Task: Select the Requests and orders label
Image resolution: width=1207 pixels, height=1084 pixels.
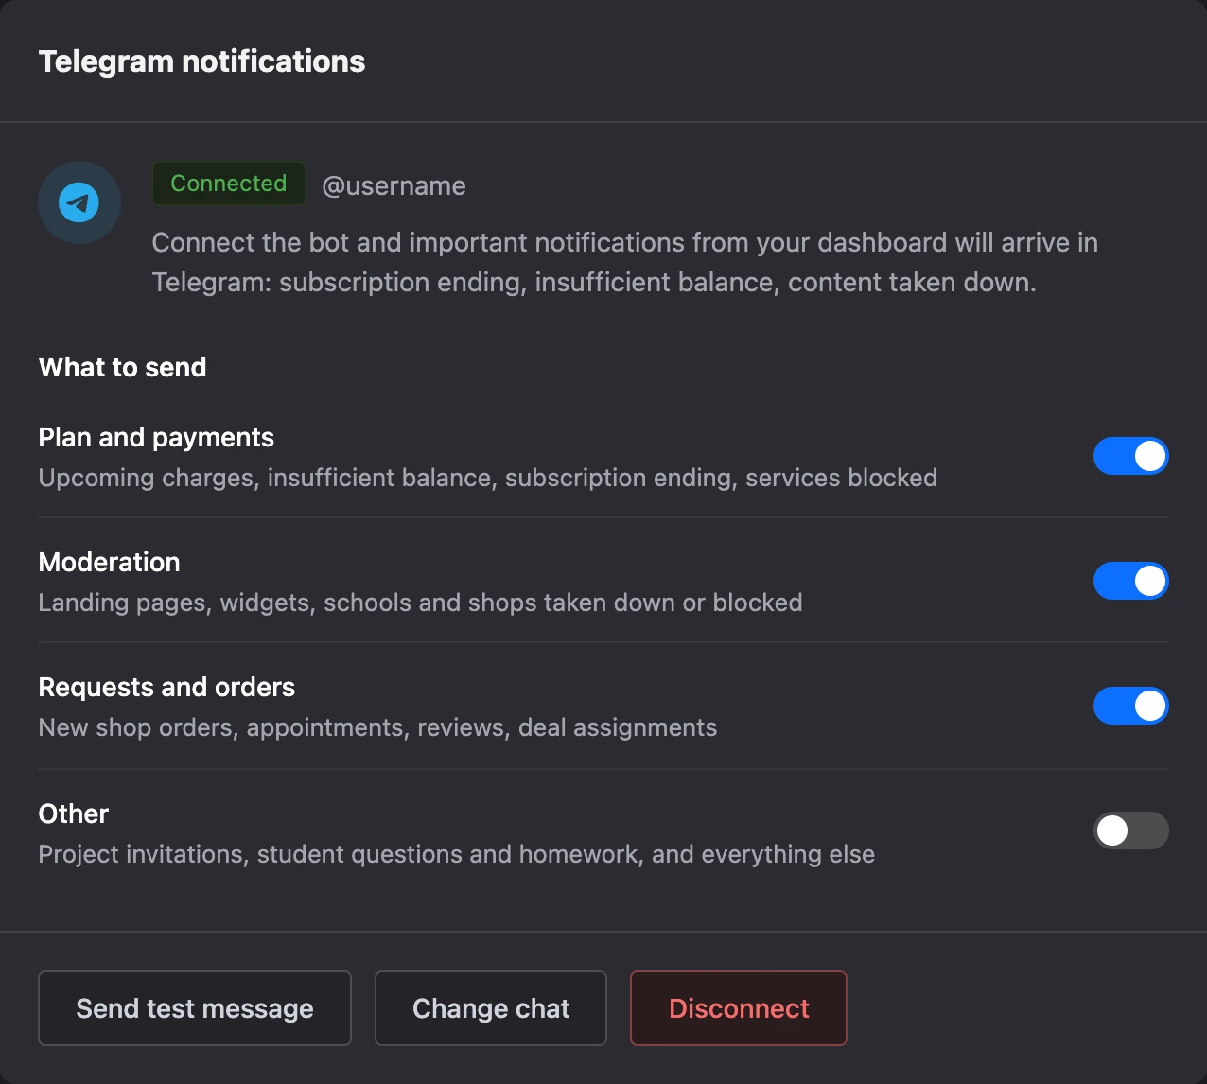Action: click(x=166, y=687)
